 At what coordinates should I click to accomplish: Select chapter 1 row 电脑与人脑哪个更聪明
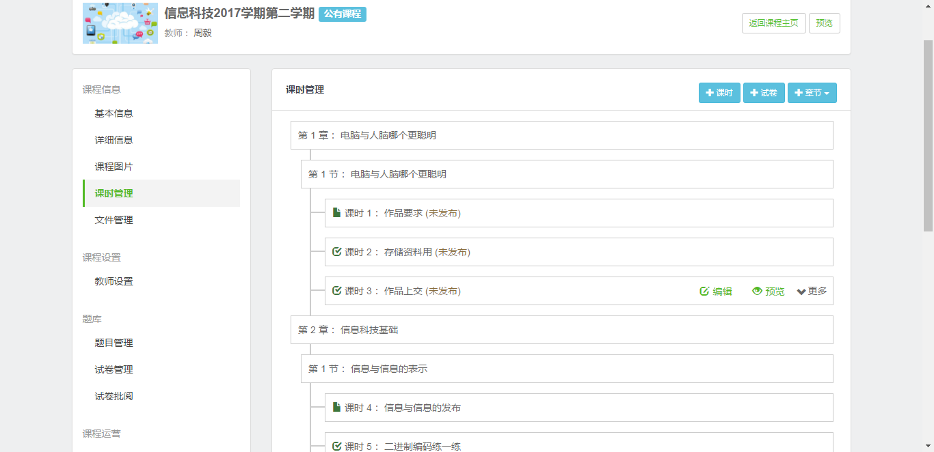click(561, 135)
